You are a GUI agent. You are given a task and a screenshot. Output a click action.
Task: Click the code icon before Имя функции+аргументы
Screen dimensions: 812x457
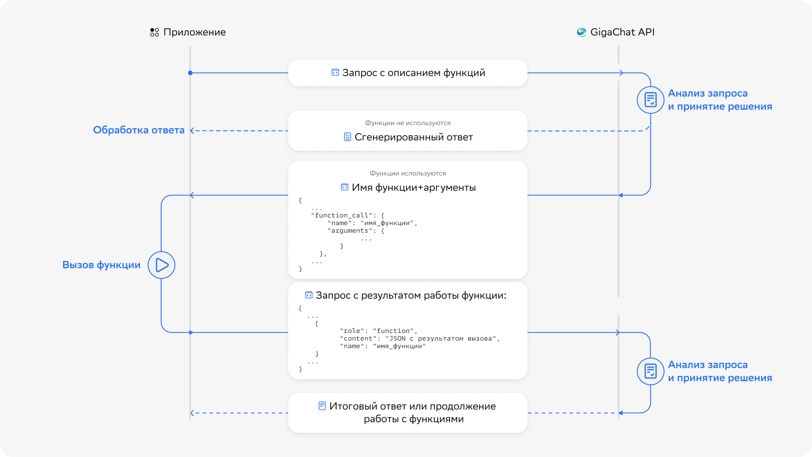(345, 187)
